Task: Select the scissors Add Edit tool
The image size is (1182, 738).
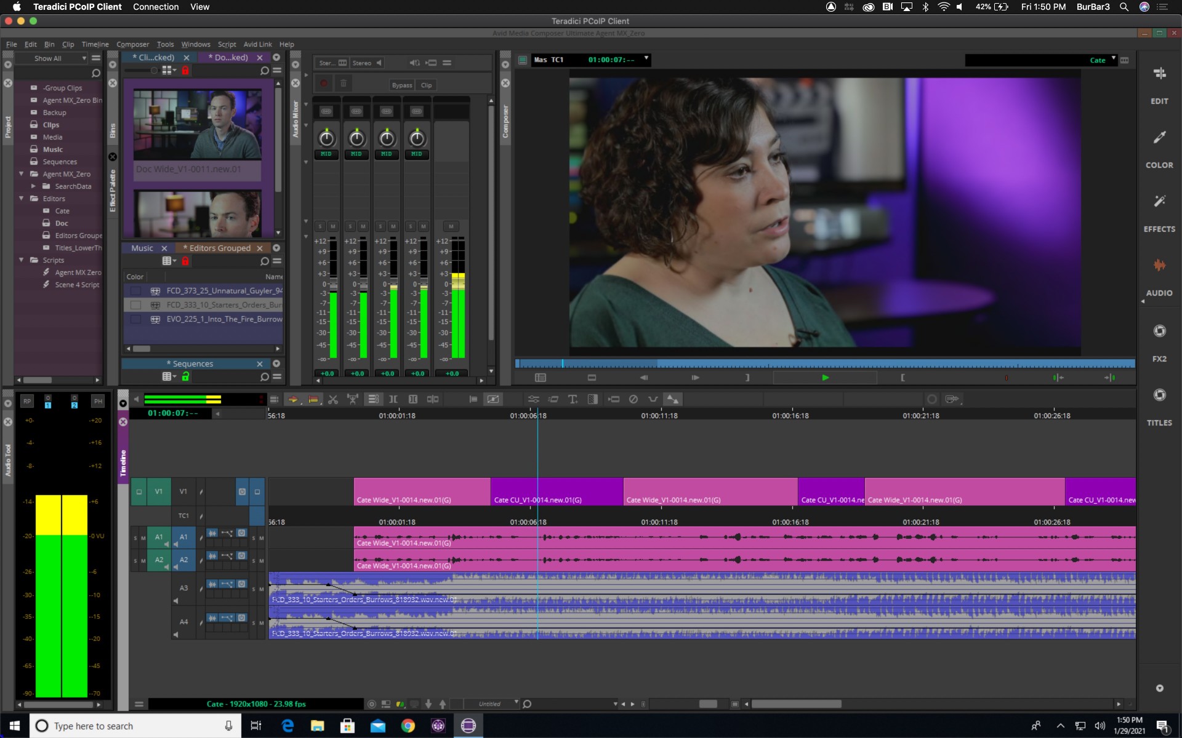Action: point(333,399)
